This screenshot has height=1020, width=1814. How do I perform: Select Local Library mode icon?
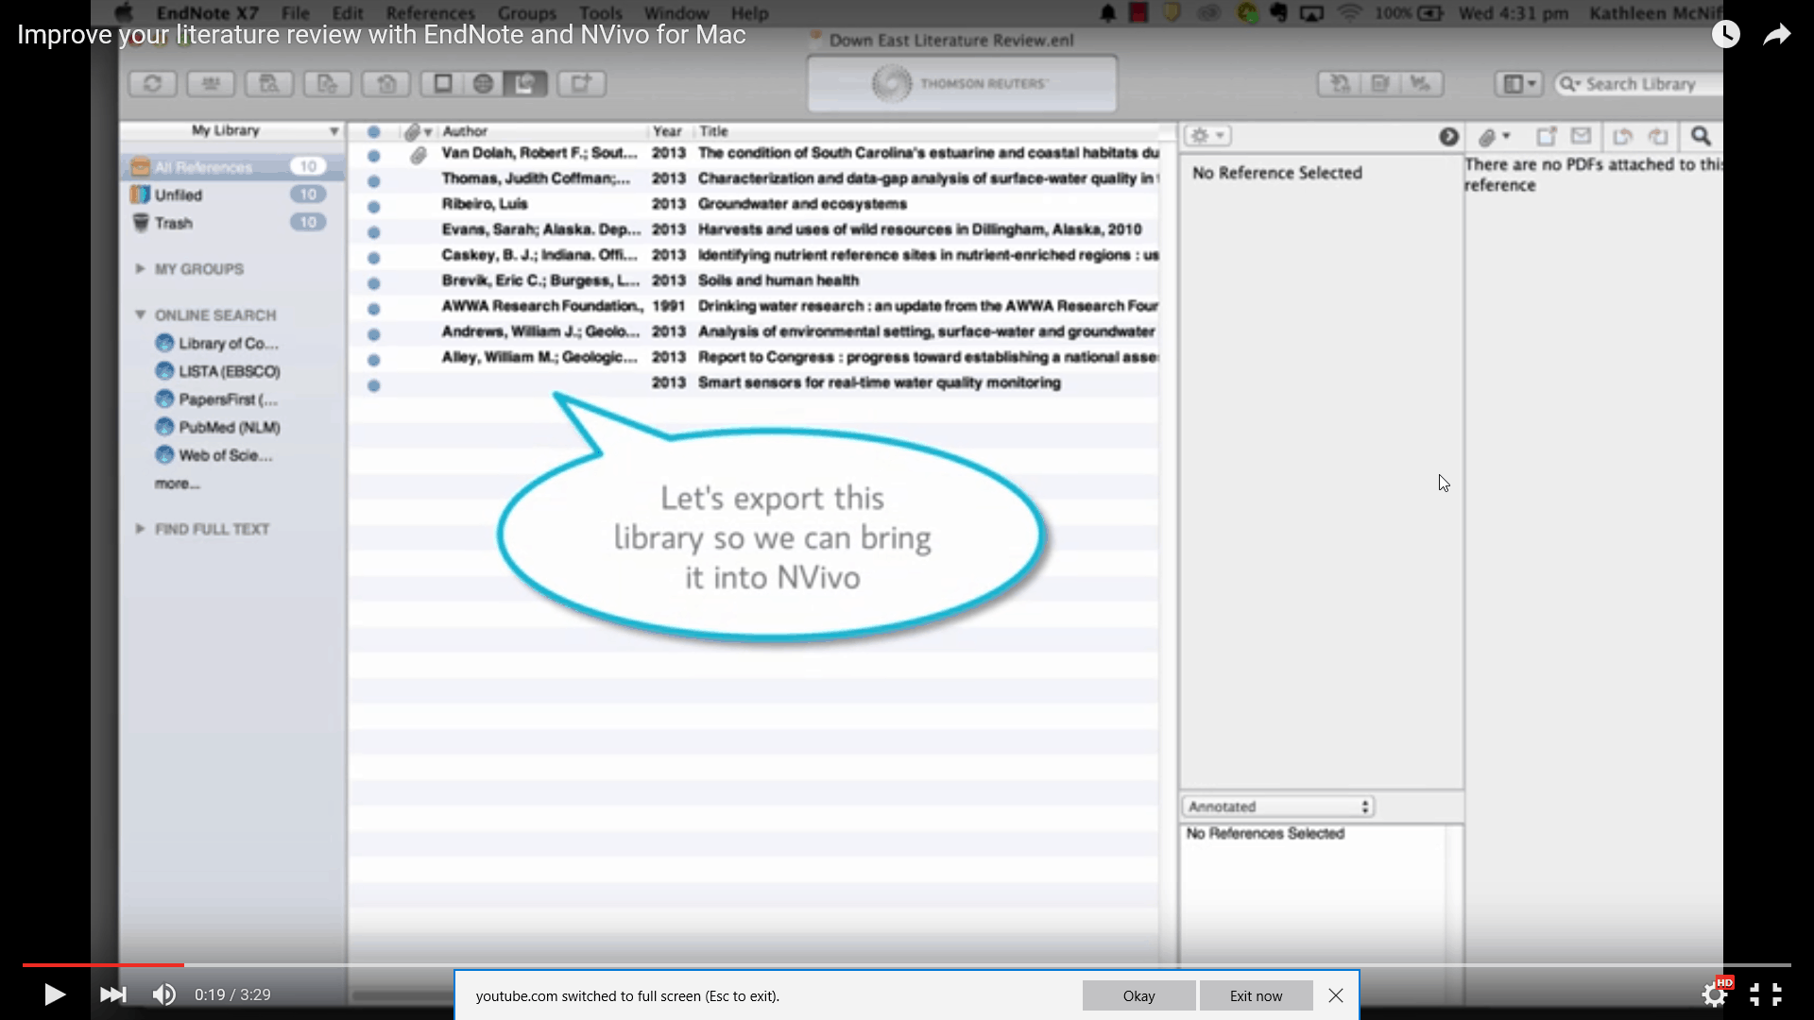tap(442, 84)
